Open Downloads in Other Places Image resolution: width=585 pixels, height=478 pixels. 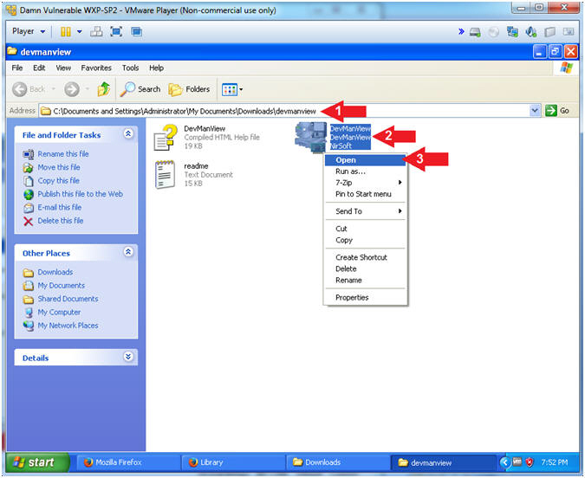tap(55, 272)
